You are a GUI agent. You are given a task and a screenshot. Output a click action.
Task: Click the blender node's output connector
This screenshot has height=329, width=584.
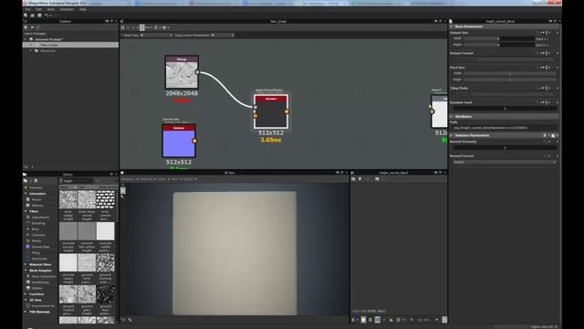287,111
